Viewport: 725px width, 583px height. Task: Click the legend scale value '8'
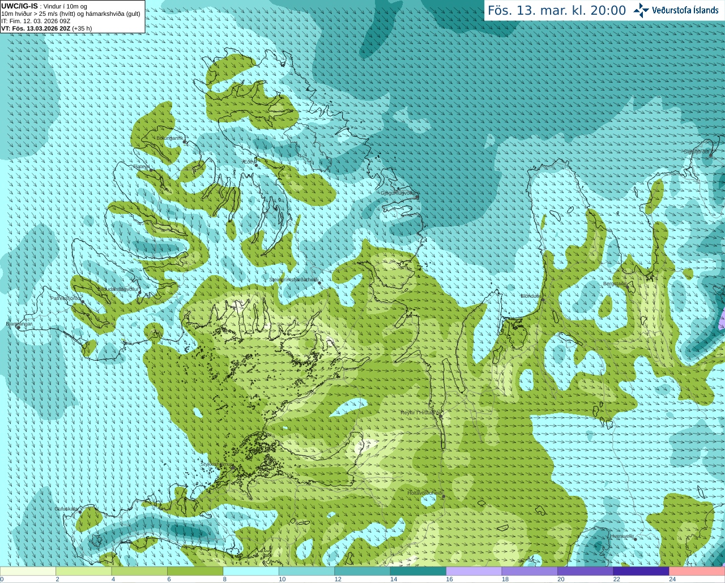click(x=224, y=579)
